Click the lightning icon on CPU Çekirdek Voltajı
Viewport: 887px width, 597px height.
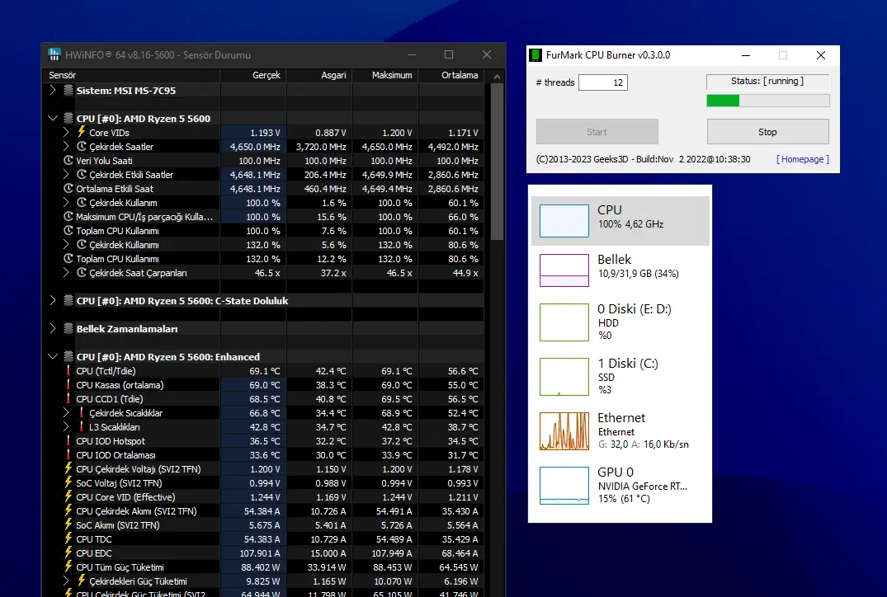[x=68, y=468]
